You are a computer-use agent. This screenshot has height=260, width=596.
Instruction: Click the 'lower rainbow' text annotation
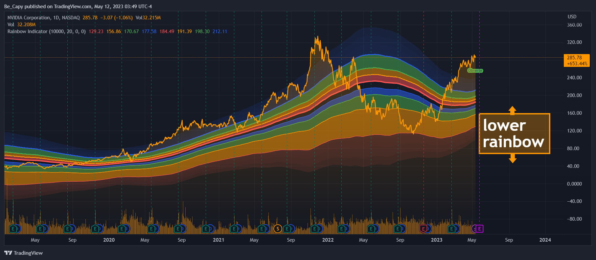tap(514, 133)
